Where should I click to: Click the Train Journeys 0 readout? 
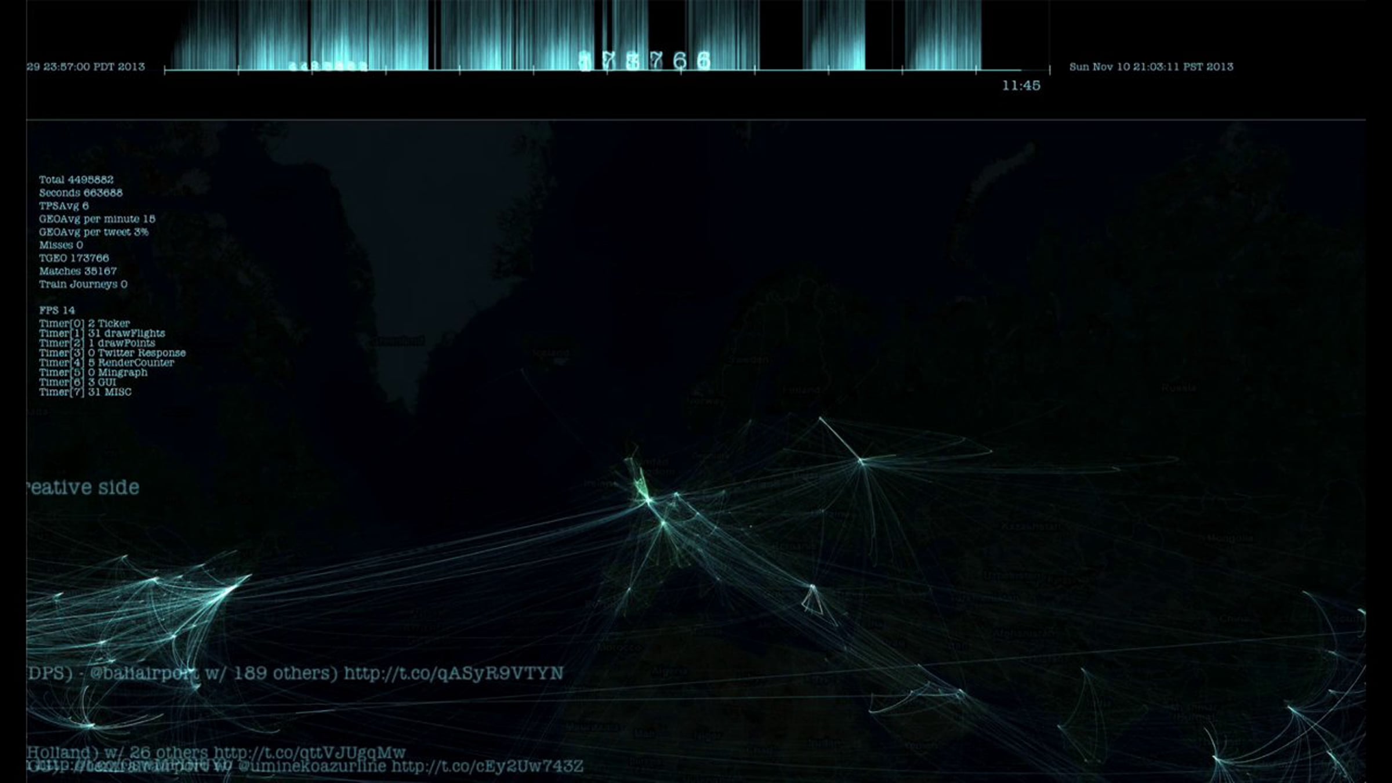click(x=83, y=284)
